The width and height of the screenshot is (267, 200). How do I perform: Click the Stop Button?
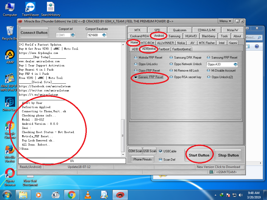point(228,155)
